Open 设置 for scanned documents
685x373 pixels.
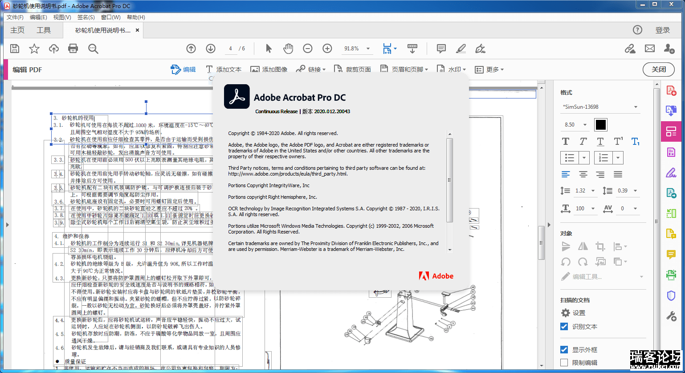[x=573, y=313]
